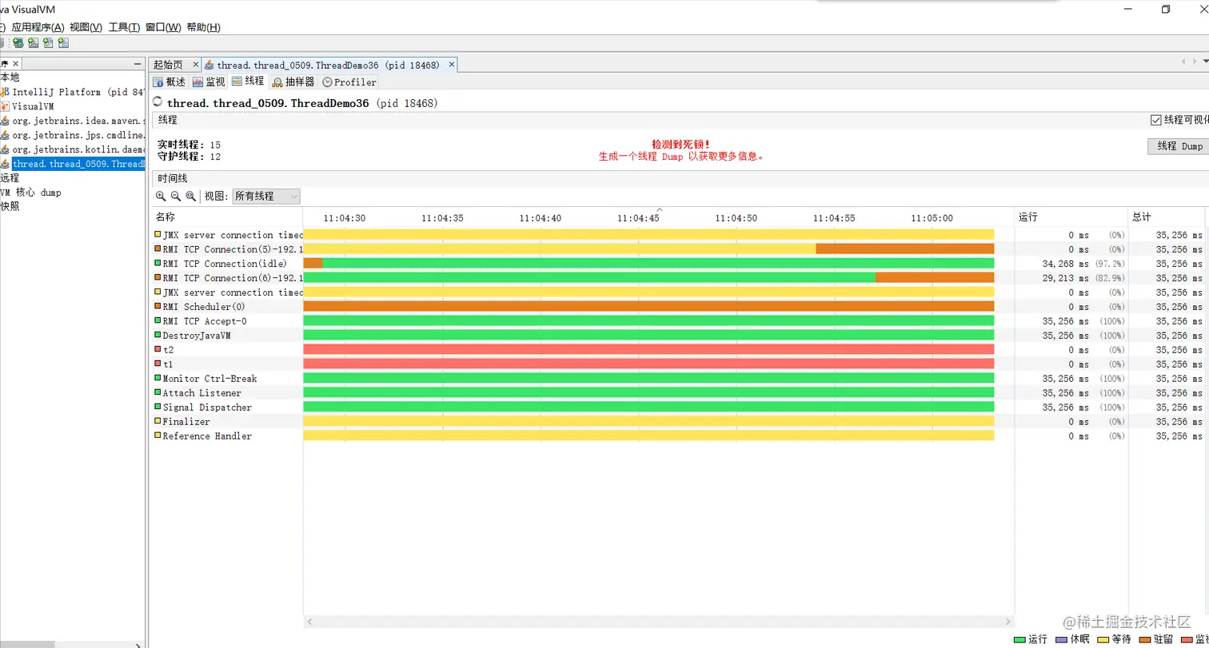Click the Java icon beside org.jetbrains.jps.cmdline
Screen dimensions: 1209x648
click(x=5, y=135)
